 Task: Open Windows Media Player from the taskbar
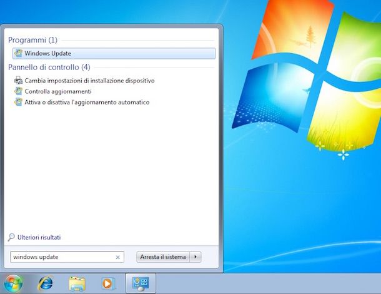tap(108, 284)
